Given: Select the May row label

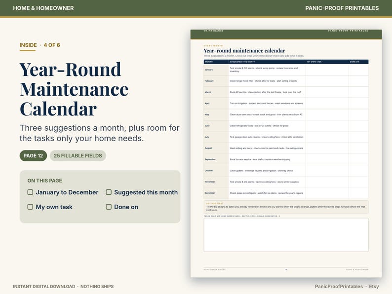Looking at the screenshot, I should [x=207, y=114].
